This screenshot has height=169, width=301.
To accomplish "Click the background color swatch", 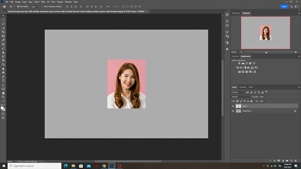I will coord(4,109).
